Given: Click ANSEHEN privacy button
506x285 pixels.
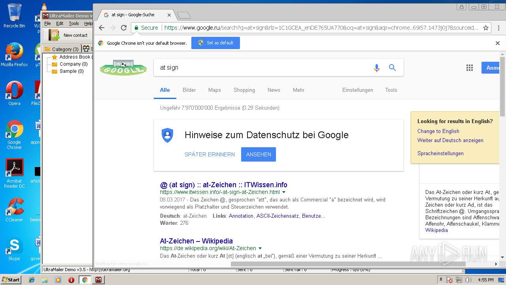Looking at the screenshot, I should click(259, 154).
